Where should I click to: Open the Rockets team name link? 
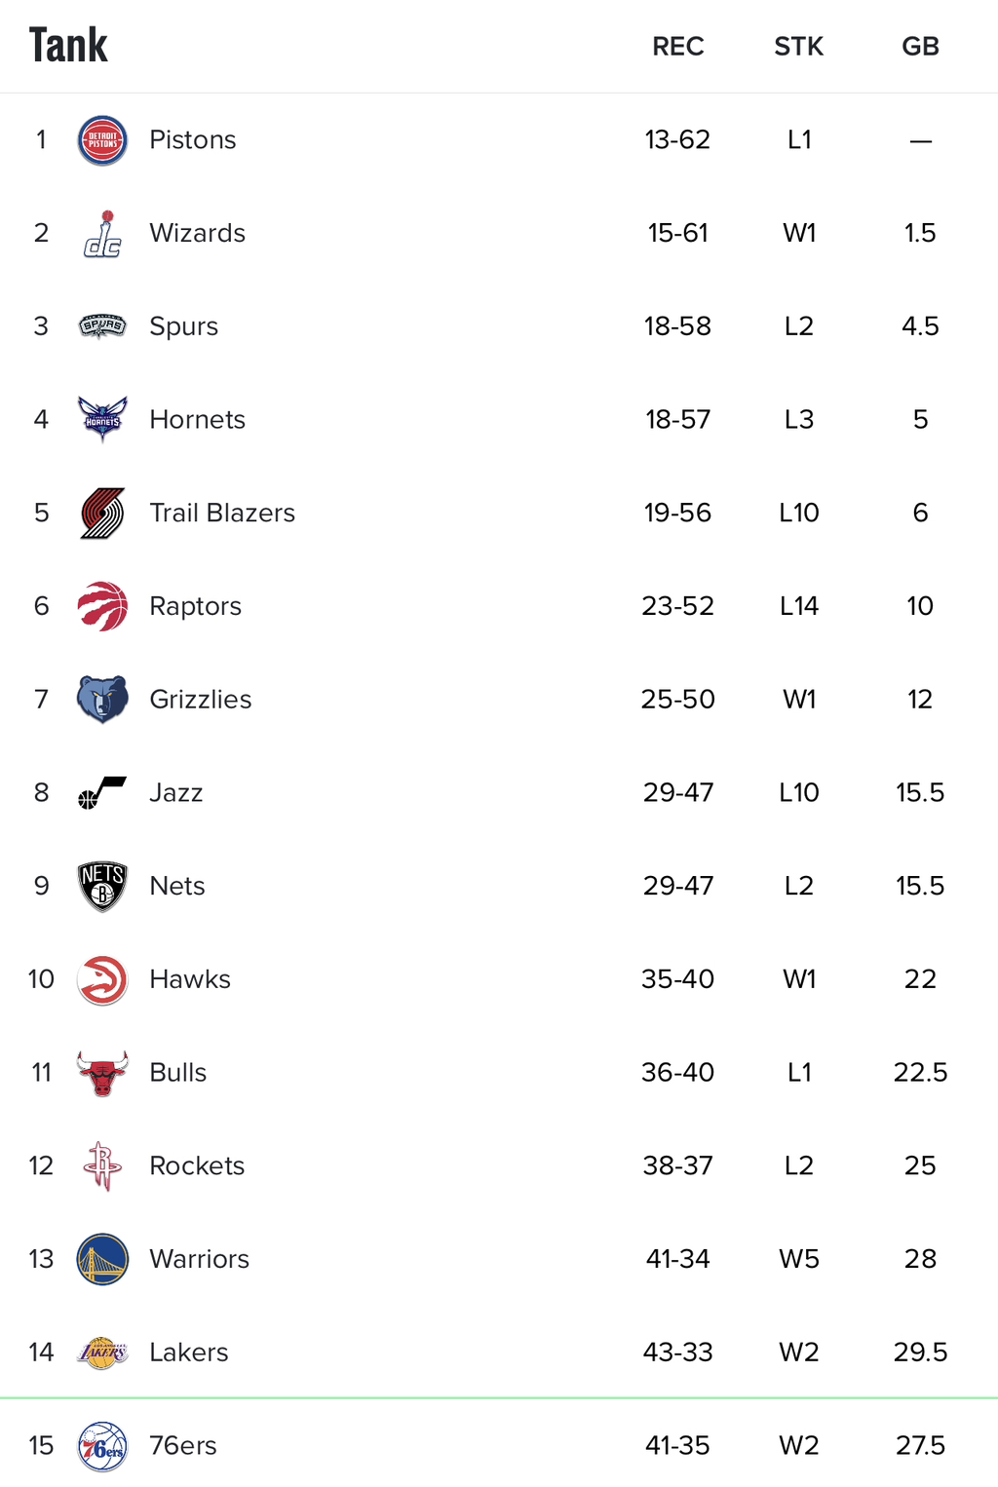coord(197,1165)
